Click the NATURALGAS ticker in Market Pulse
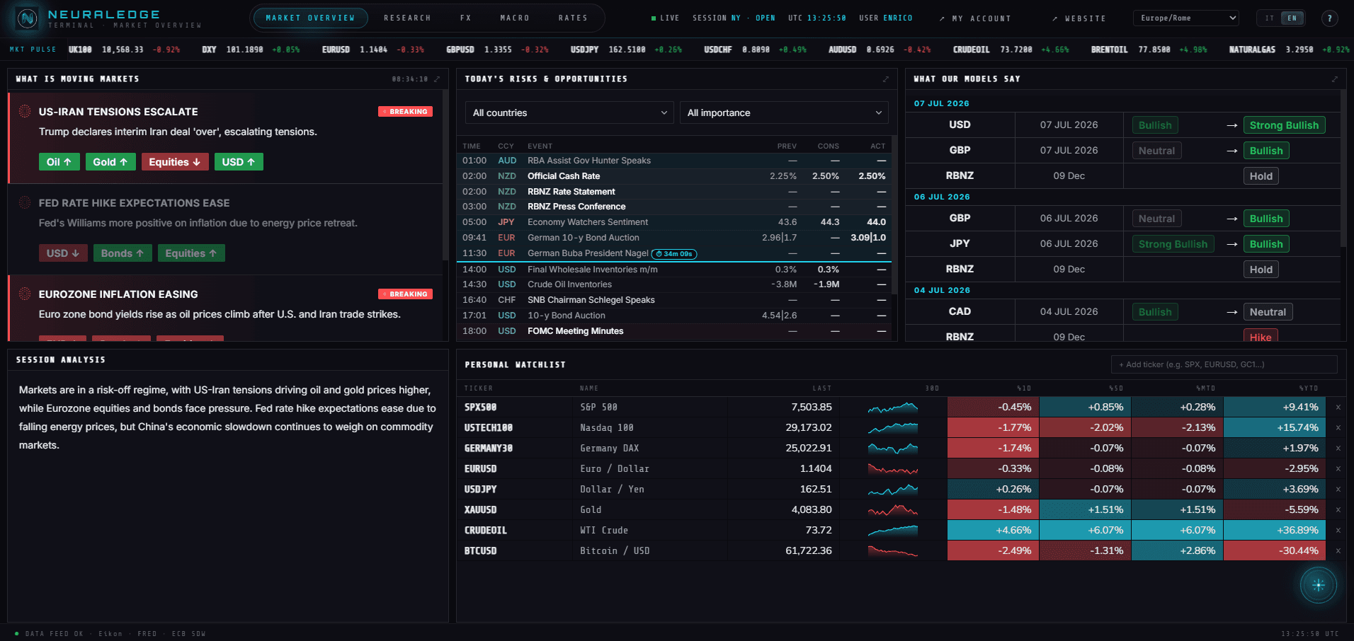 coord(1289,50)
